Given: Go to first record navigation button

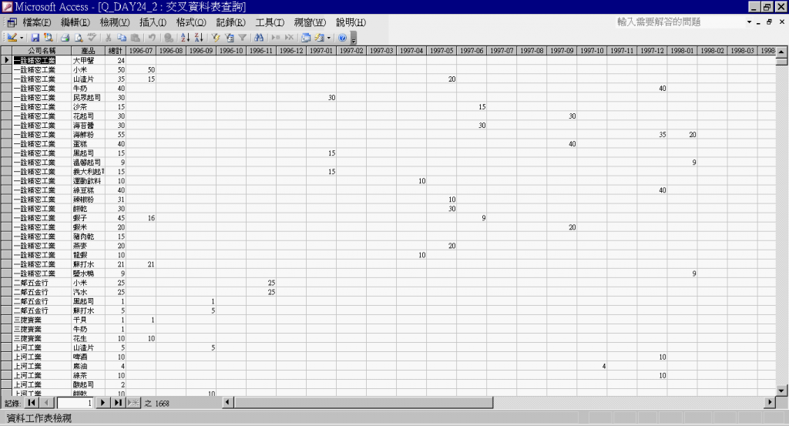Looking at the screenshot, I should pyautogui.click(x=31, y=403).
